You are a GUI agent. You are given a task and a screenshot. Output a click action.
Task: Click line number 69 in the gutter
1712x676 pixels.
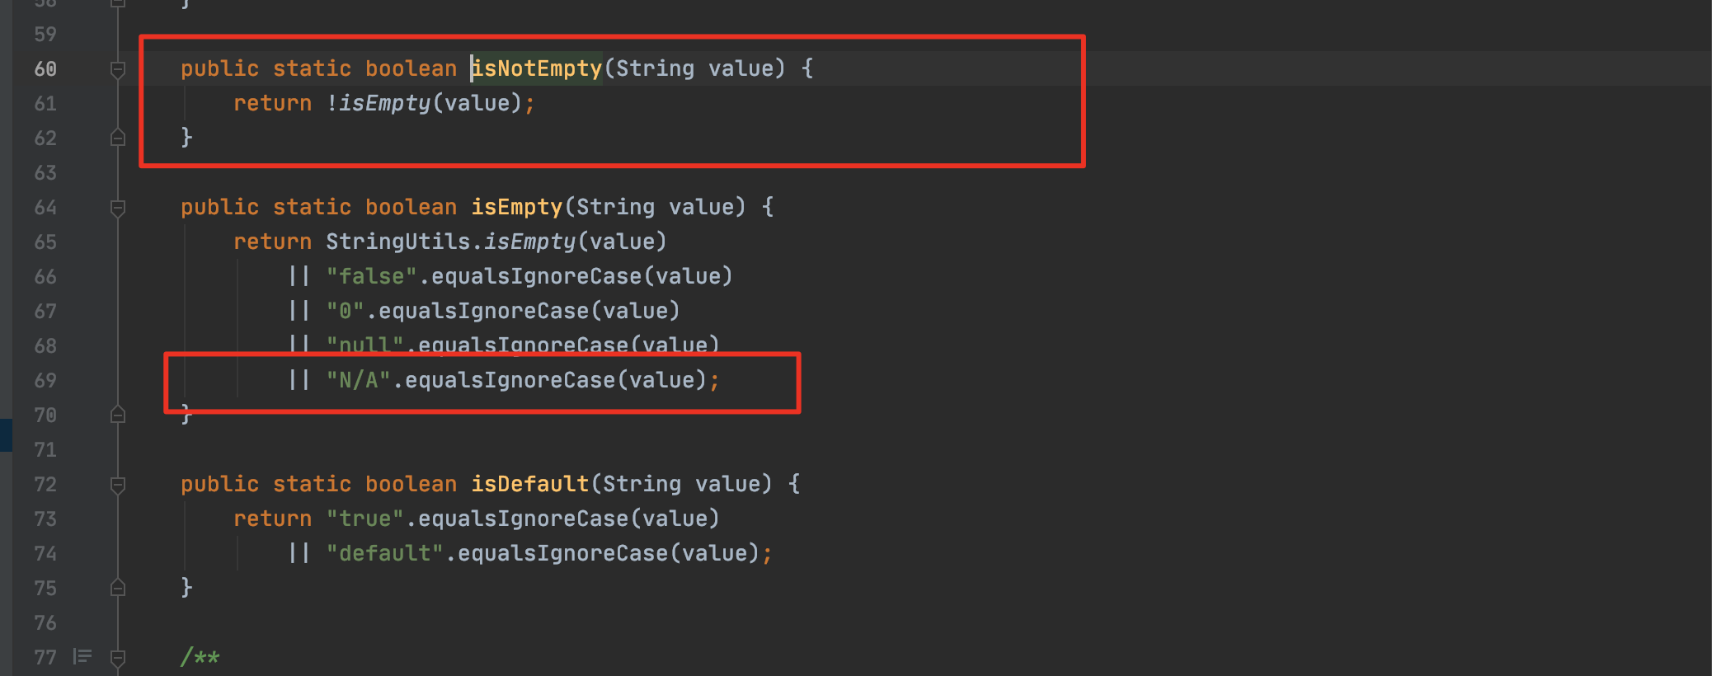coord(45,381)
